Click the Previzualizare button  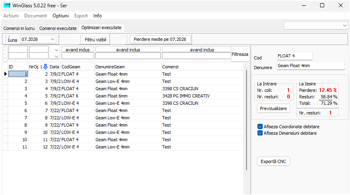273,108
